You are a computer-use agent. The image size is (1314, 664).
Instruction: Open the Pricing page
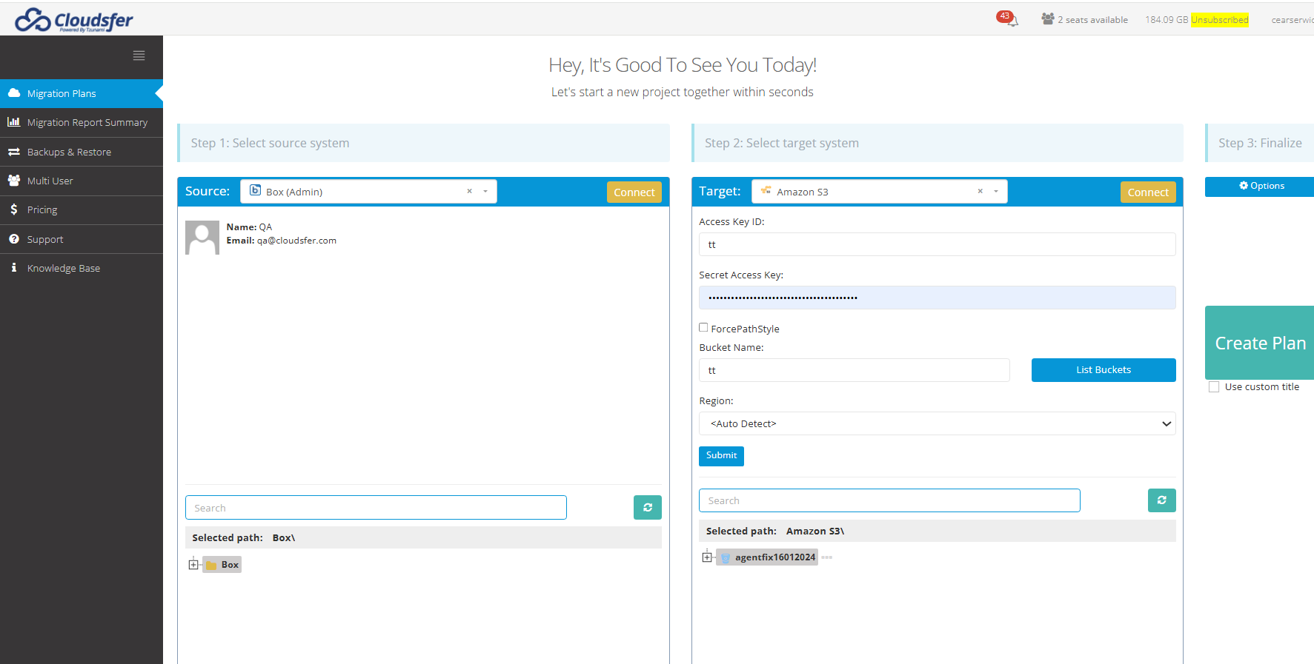82,209
